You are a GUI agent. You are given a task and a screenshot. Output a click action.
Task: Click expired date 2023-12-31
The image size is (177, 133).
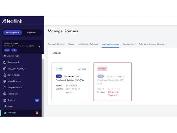tap(113, 92)
